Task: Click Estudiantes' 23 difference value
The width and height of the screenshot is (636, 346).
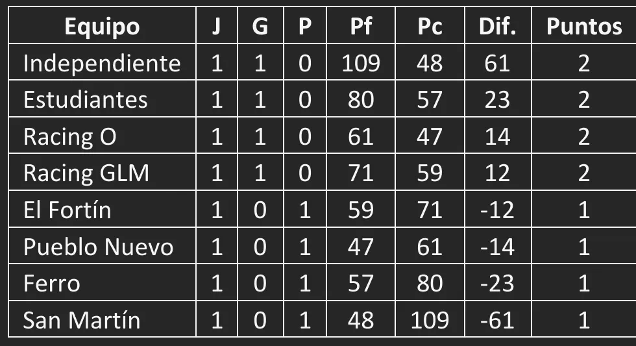Action: [x=497, y=100]
